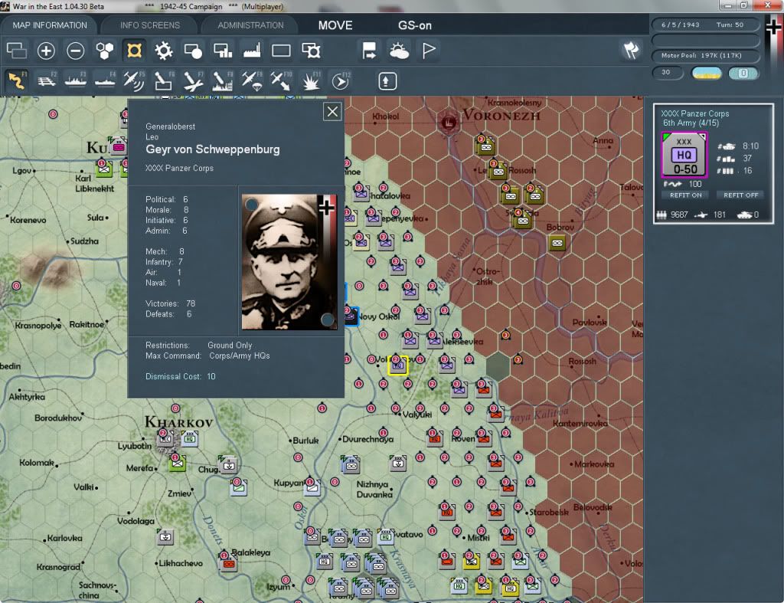
Task: Click the Mech 8 rating text
Action: (165, 251)
